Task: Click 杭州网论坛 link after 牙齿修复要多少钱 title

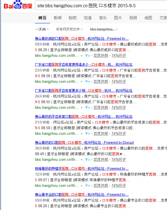Action: (124, 91)
